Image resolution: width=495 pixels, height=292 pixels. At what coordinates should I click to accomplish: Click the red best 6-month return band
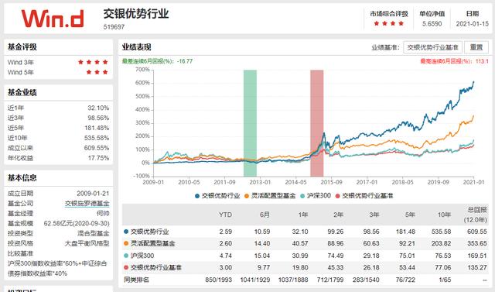point(316,123)
